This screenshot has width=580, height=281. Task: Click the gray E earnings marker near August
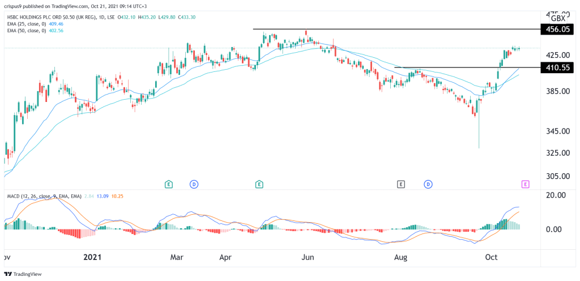(400, 184)
